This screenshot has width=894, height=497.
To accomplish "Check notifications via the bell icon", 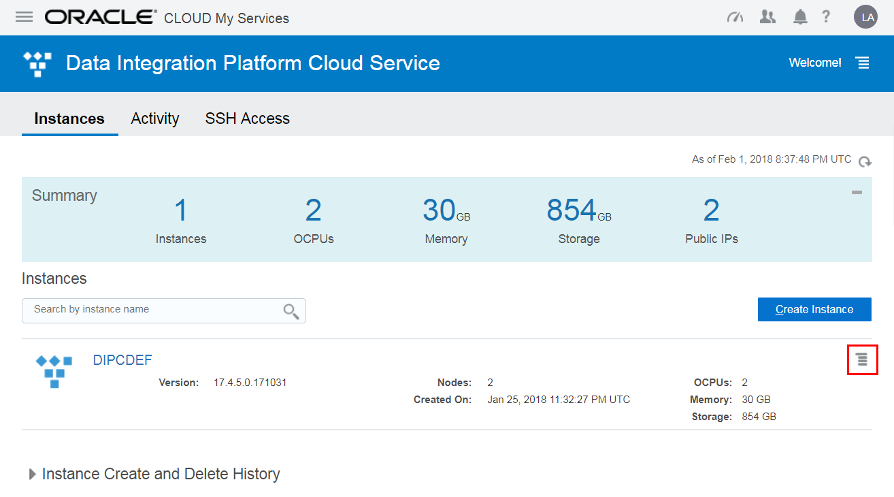I will click(800, 17).
